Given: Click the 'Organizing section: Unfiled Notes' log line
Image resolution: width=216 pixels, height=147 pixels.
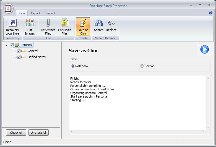Looking at the screenshot, I should 92,89.
